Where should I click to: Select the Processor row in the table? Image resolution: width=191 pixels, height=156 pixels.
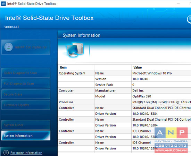(x=124, y=102)
